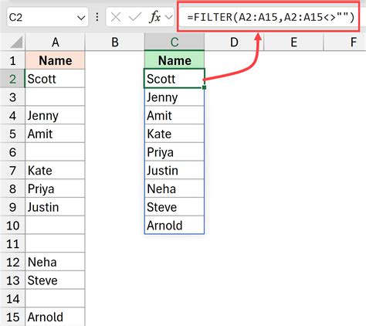Select cell A7 containing Kate
This screenshot has height=326, width=366.
pos(55,170)
